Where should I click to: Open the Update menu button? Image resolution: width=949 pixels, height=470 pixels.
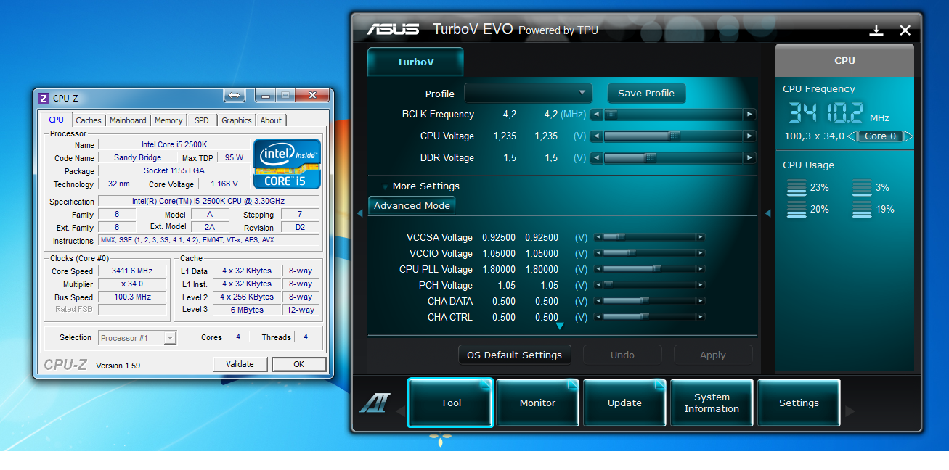click(x=624, y=403)
